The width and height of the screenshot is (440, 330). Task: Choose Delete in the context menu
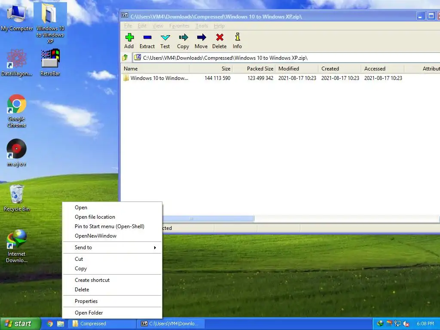click(112, 290)
